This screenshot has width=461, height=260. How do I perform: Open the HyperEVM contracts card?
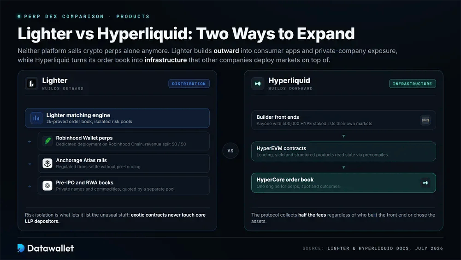343,151
